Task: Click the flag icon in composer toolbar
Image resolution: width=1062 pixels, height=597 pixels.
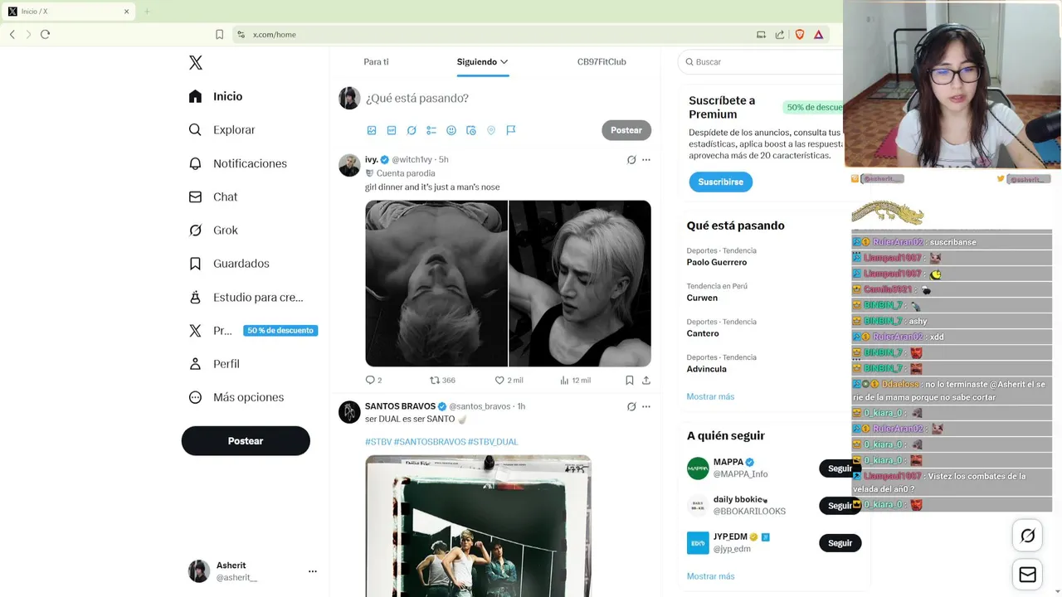Action: point(511,130)
